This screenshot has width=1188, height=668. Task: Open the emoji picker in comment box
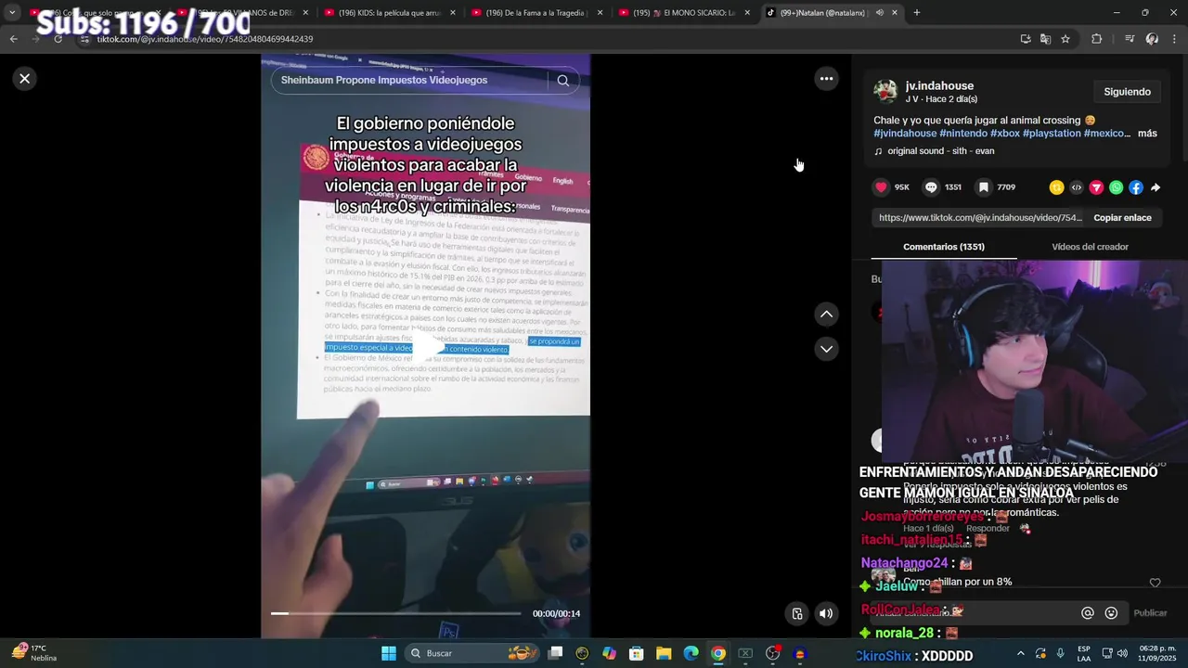click(x=1111, y=613)
